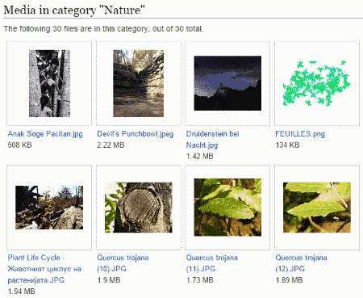The height and width of the screenshot is (298, 363).
Task: Open Druidenstein bei Nacht.jpg link
Action: (x=213, y=140)
